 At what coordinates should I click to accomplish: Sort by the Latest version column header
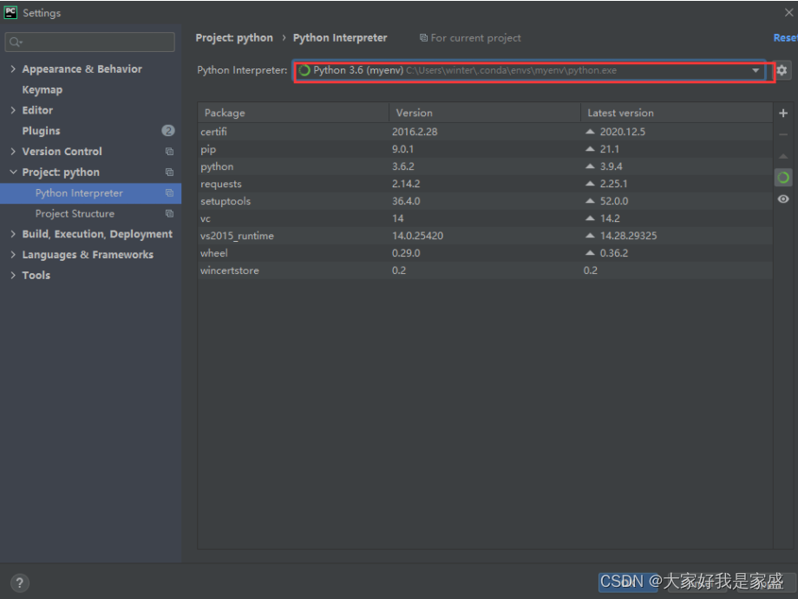pos(677,113)
